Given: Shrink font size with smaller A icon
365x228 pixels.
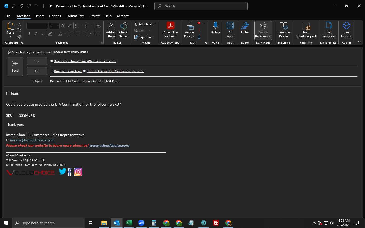Looking at the screenshot, I should tap(70, 26).
